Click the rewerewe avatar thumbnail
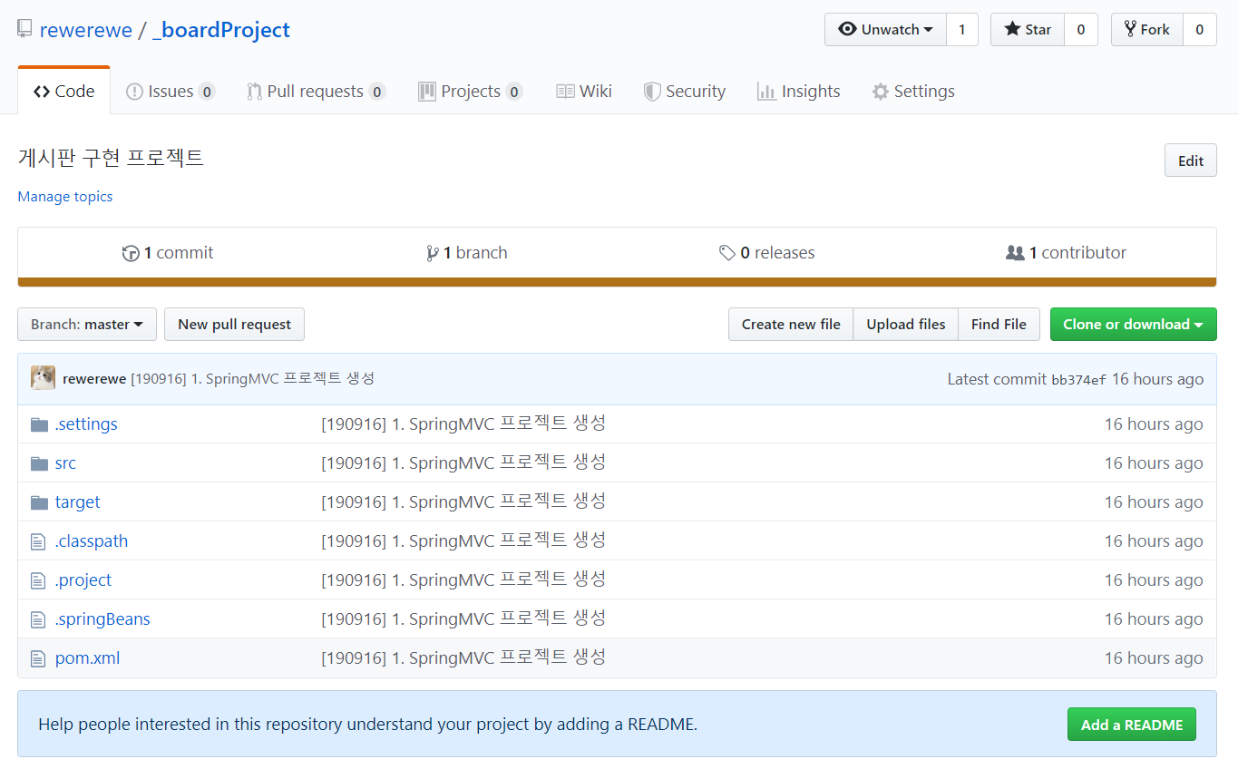The width and height of the screenshot is (1238, 779). (x=43, y=378)
